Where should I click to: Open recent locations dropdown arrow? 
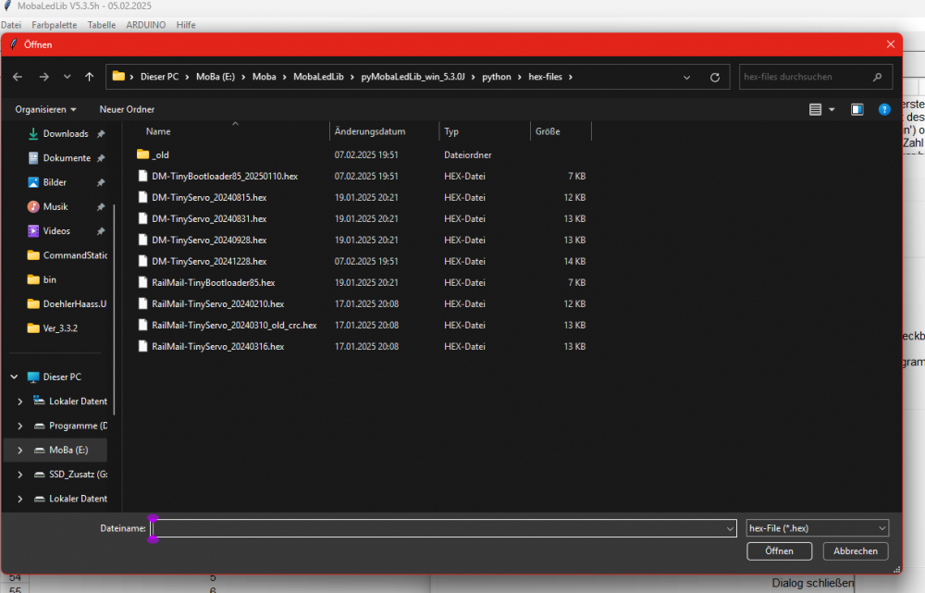click(68, 77)
